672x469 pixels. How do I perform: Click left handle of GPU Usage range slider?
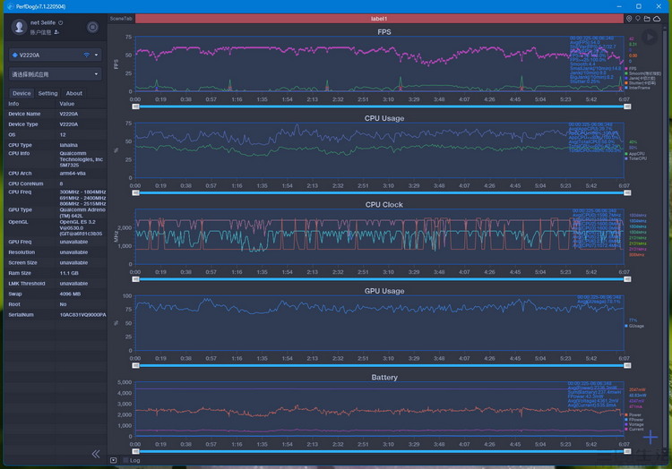click(135, 366)
